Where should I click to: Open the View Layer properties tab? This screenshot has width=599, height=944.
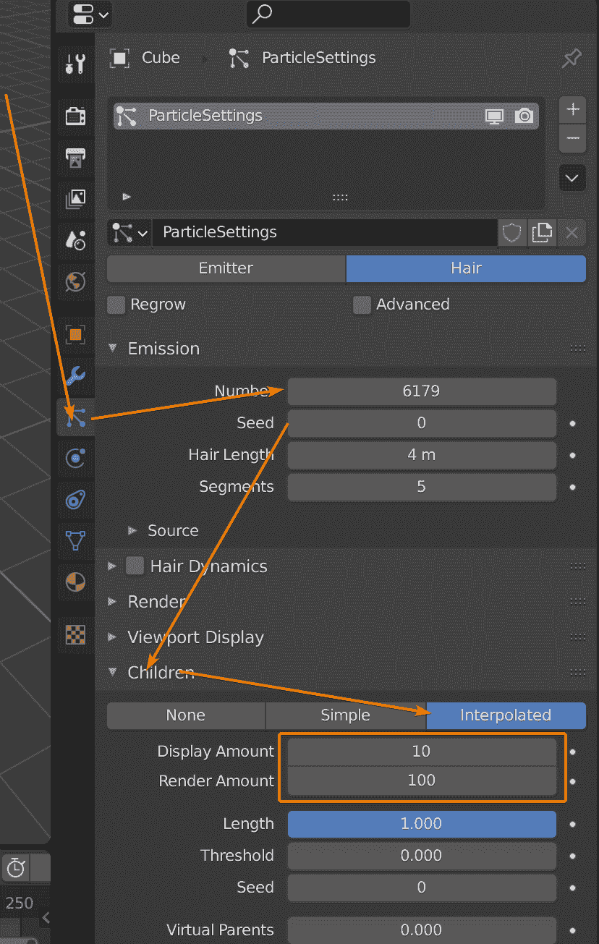point(75,198)
